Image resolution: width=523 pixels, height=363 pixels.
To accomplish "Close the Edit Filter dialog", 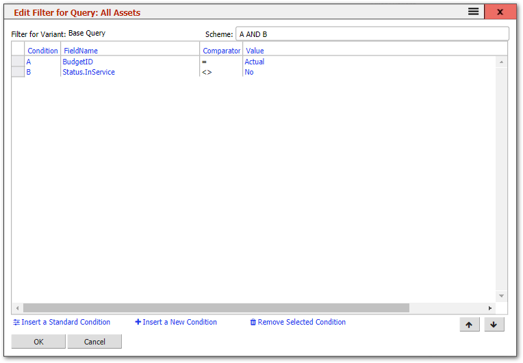I will coord(500,12).
